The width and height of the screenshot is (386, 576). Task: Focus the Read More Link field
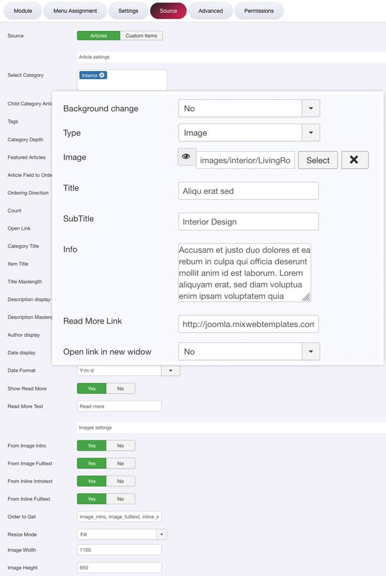[x=248, y=324]
